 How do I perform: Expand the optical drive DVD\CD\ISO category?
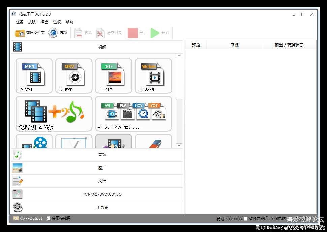click(97, 194)
